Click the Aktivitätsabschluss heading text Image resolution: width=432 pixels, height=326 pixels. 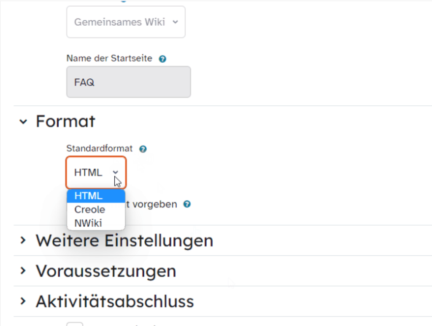pos(115,302)
